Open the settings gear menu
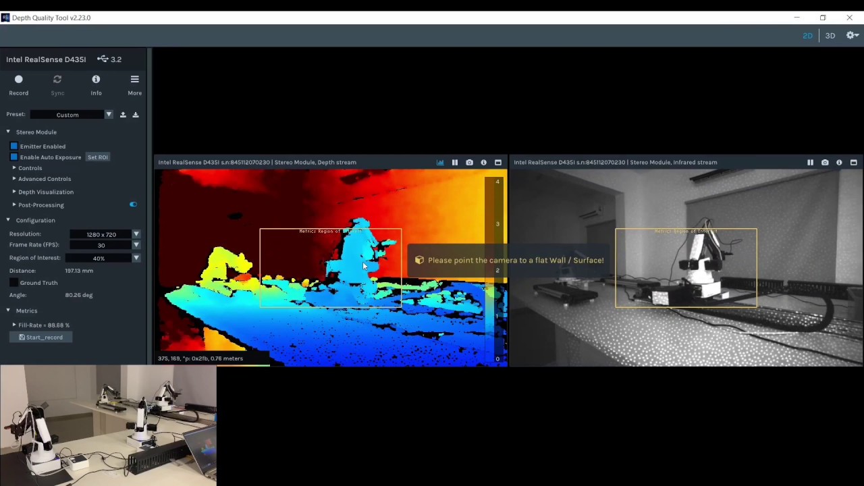The width and height of the screenshot is (864, 486). pos(853,36)
